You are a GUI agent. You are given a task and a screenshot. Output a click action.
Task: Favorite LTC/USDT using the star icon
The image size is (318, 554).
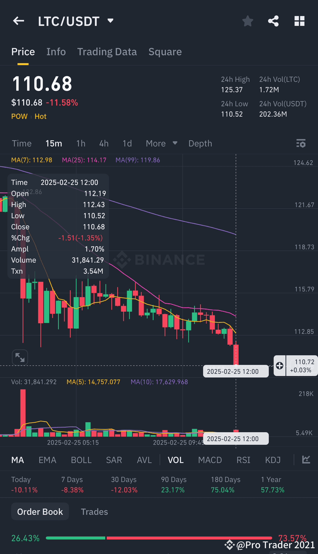(x=247, y=21)
